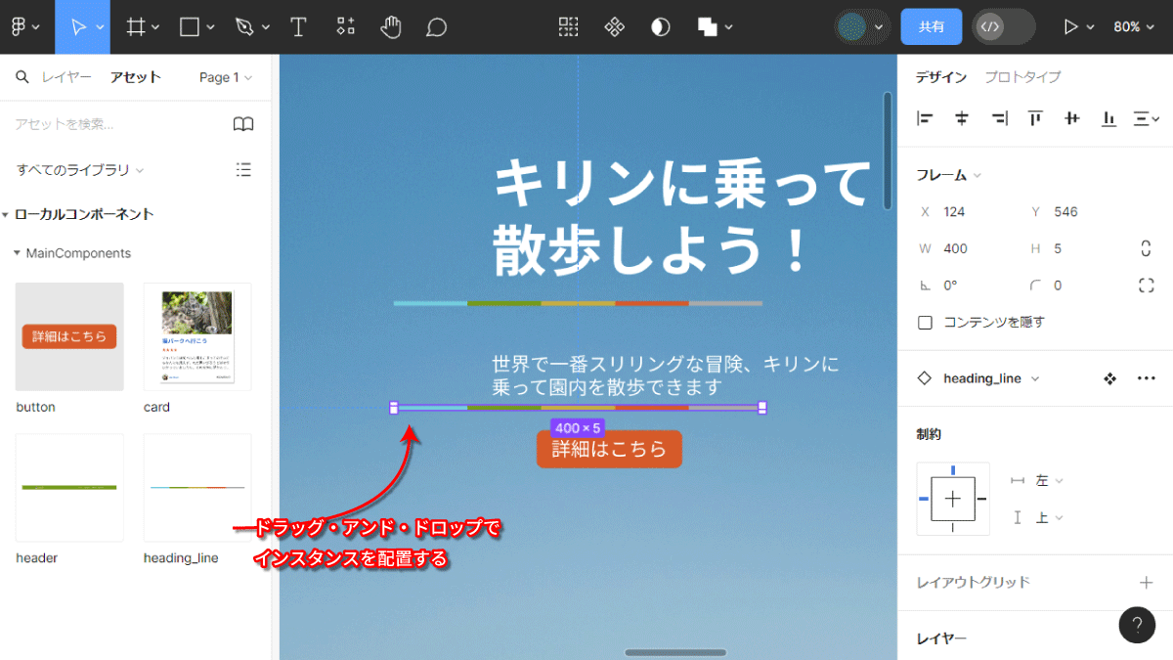Toggle independent corners icon
The image size is (1173, 660).
(x=1147, y=286)
